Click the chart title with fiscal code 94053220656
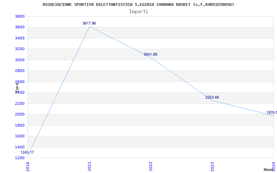 pos(138,4)
